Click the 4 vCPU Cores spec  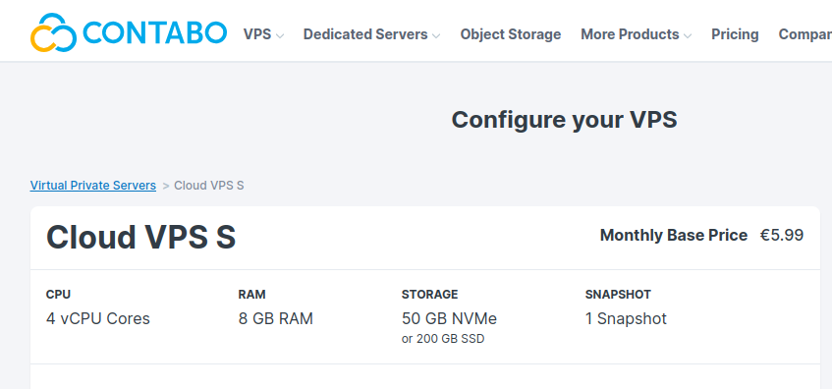98,319
